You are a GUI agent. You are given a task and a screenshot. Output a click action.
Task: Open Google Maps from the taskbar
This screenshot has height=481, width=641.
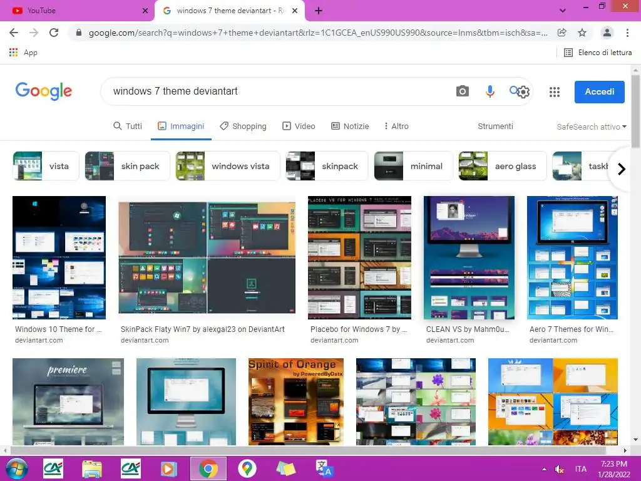click(247, 468)
